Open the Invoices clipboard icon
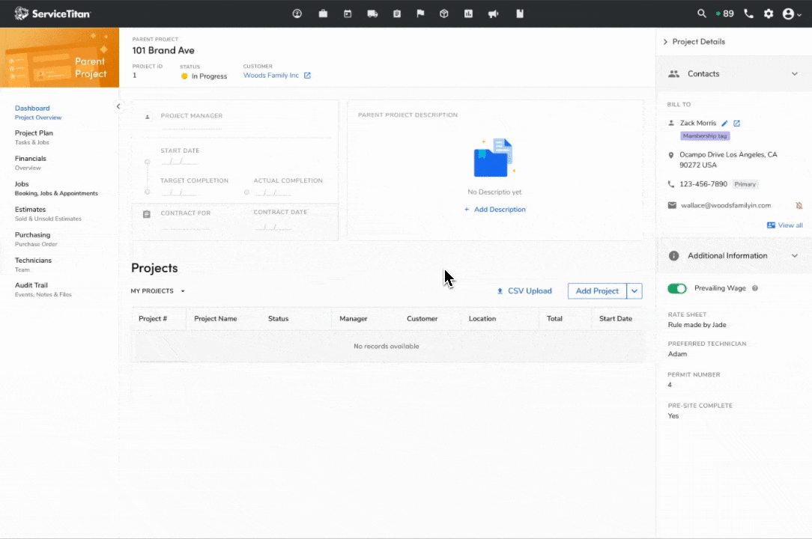 point(397,13)
